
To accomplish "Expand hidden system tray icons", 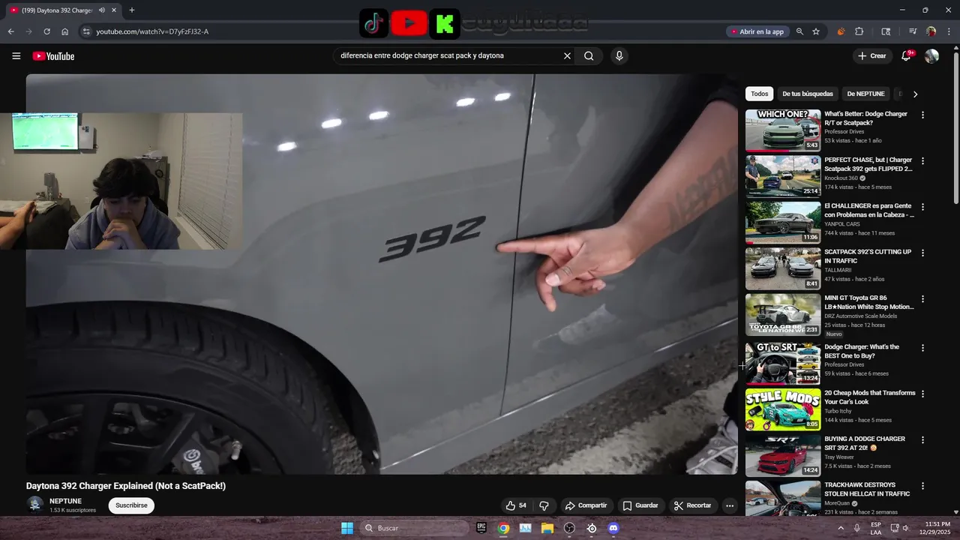I will [x=841, y=528].
